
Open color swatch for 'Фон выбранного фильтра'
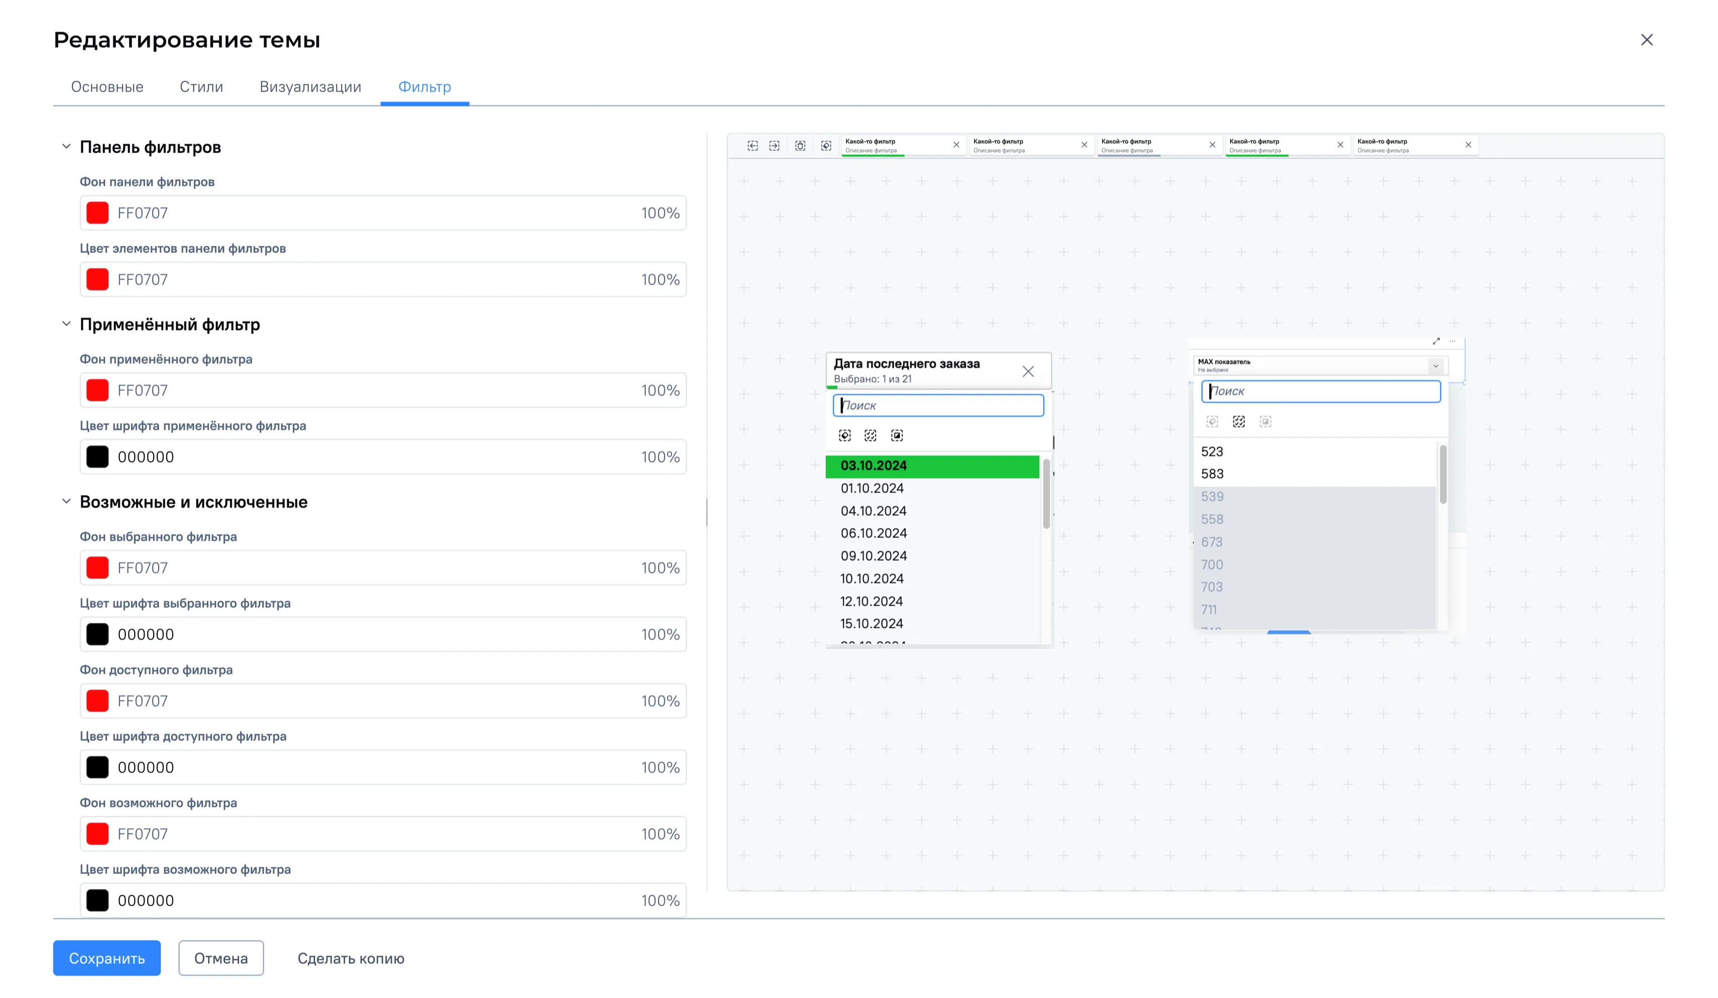(98, 567)
